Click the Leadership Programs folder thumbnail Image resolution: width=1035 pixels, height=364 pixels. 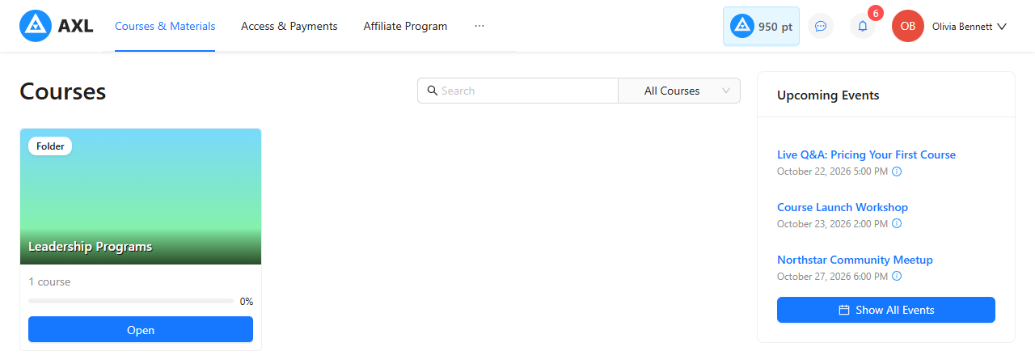[141, 197]
